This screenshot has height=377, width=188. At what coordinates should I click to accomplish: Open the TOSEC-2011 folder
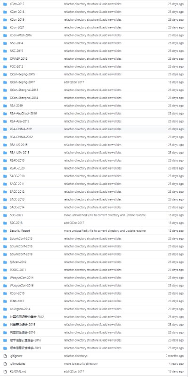18,270
